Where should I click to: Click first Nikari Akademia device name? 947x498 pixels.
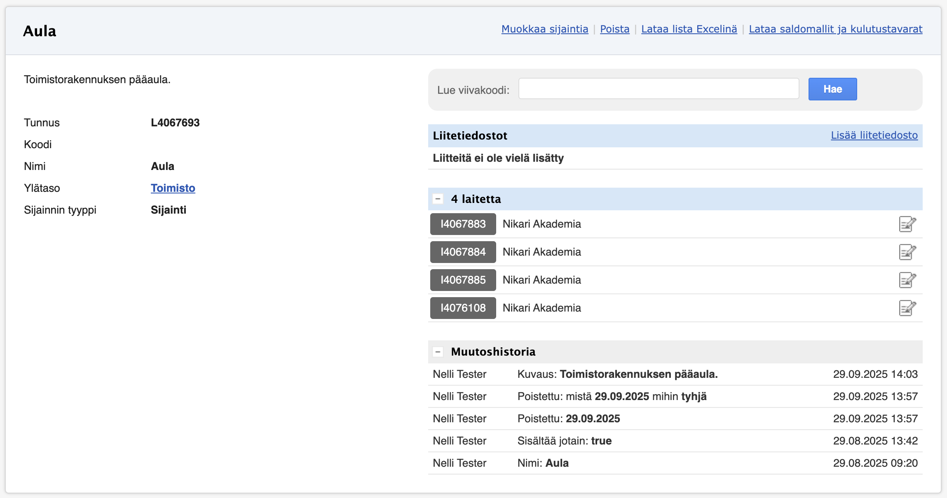[541, 224]
